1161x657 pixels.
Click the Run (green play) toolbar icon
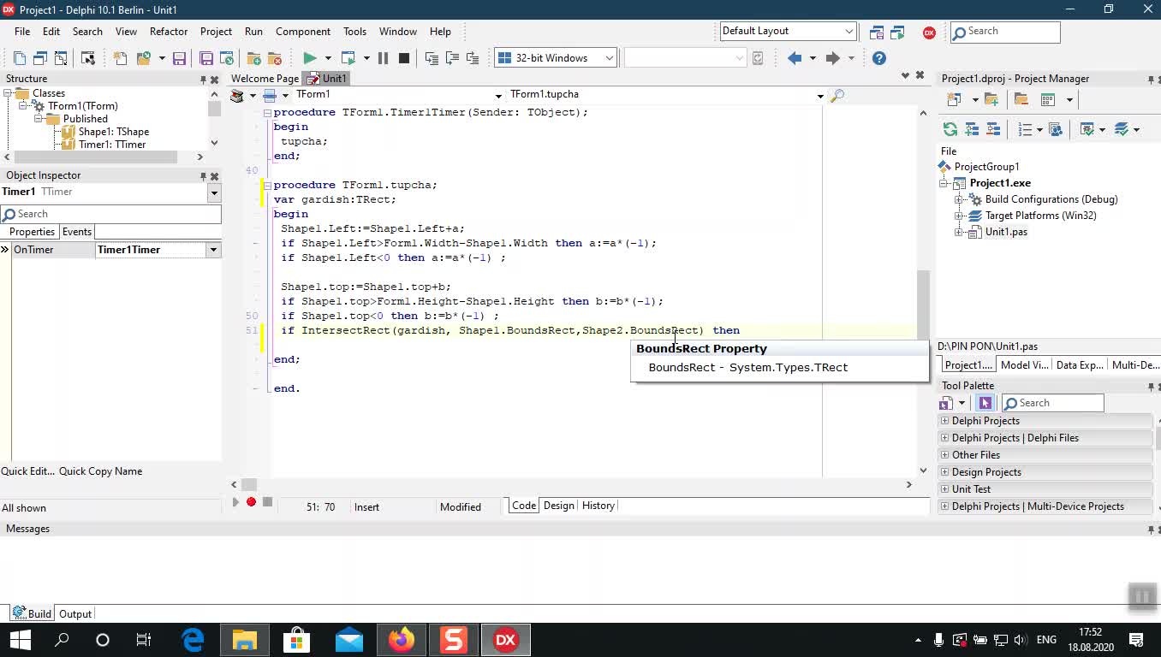[310, 58]
